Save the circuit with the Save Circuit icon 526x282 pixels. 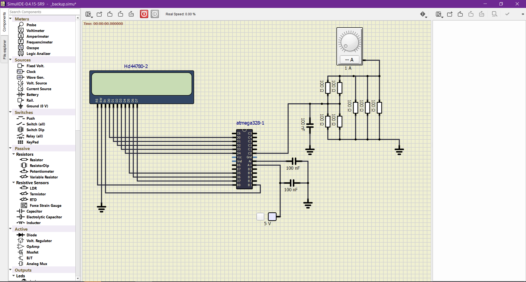(121, 14)
